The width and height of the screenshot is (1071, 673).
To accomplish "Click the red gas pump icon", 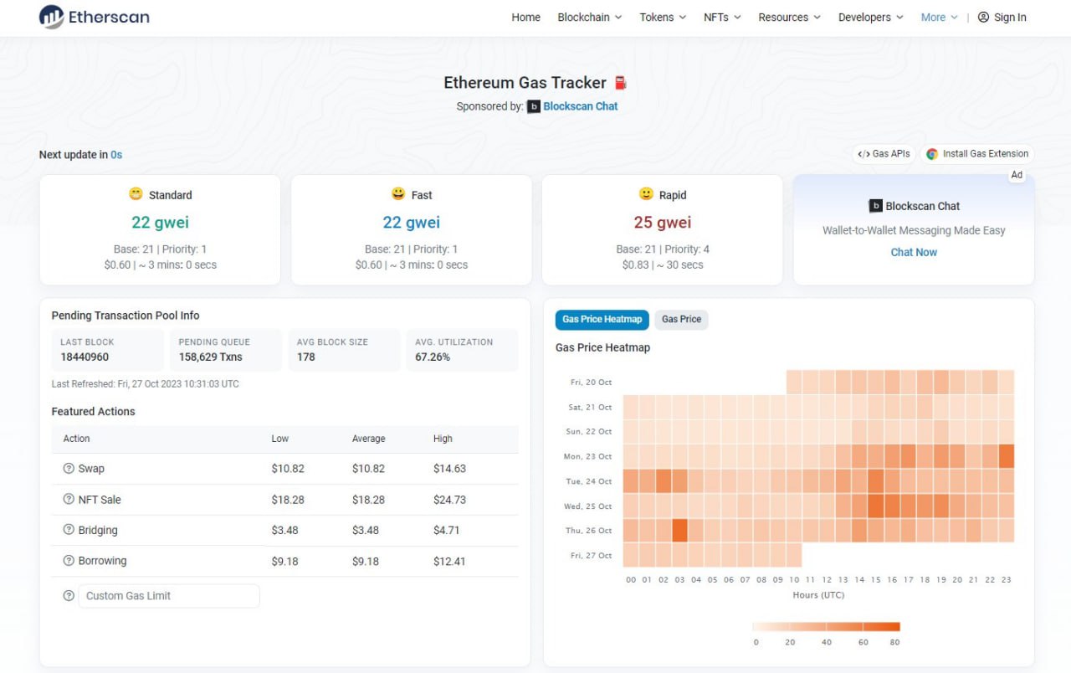I will point(620,83).
